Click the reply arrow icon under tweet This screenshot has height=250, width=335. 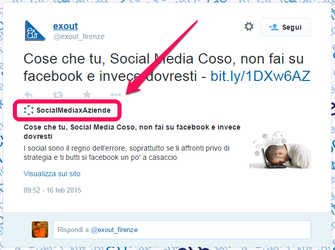coord(29,95)
